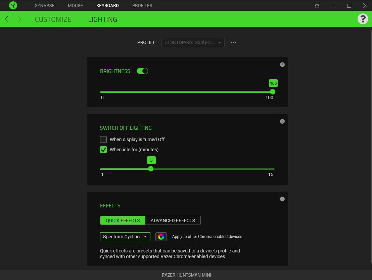Click the Chroma color wheel sync icon
This screenshot has height=280, width=372.
tap(161, 237)
